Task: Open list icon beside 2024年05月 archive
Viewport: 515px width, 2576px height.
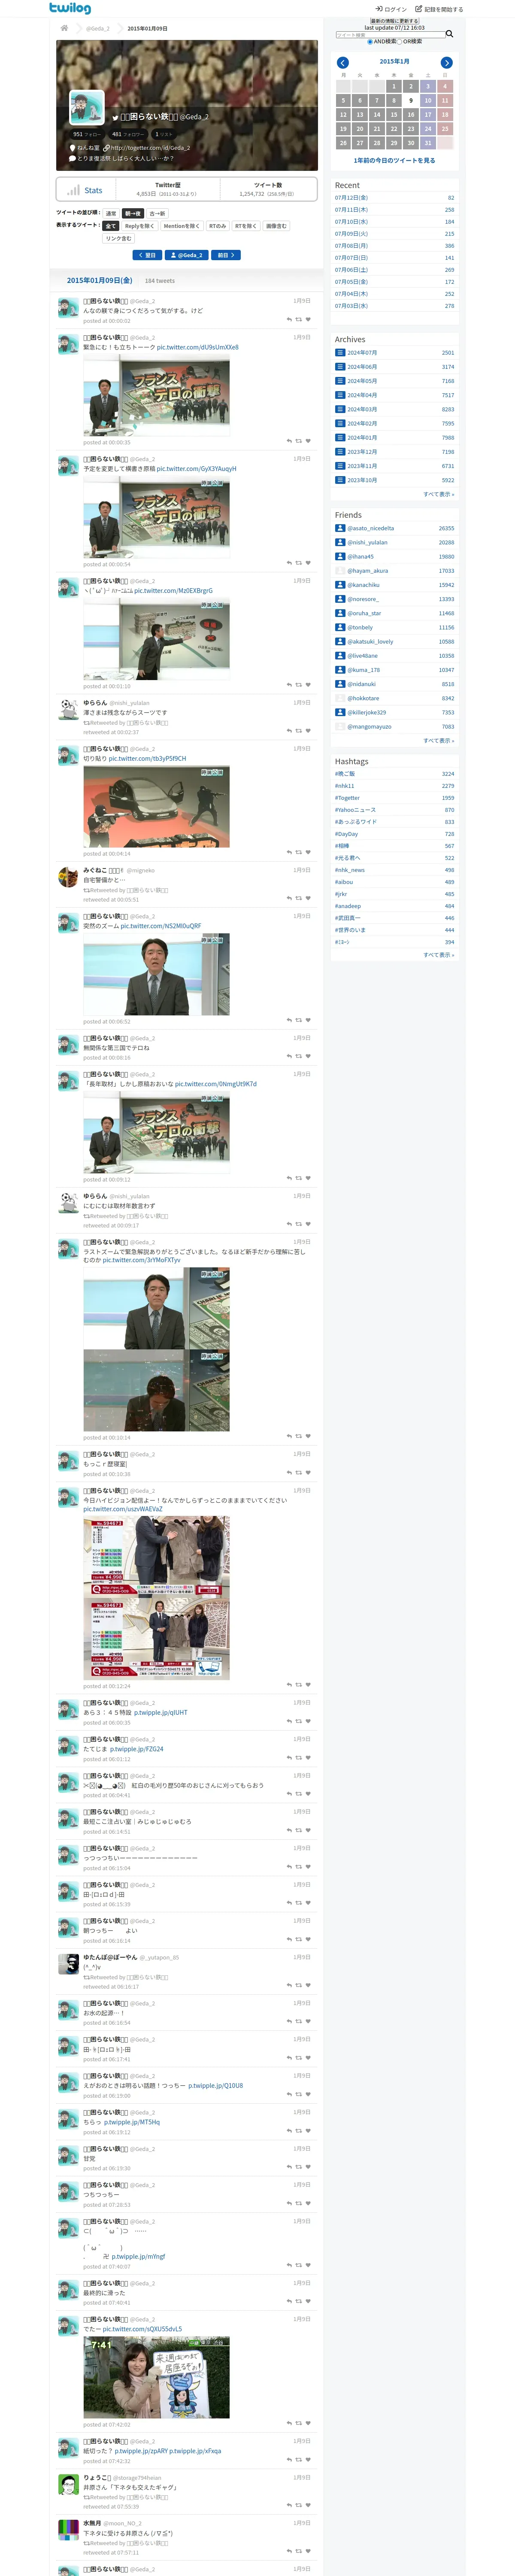Action: pyautogui.click(x=340, y=381)
